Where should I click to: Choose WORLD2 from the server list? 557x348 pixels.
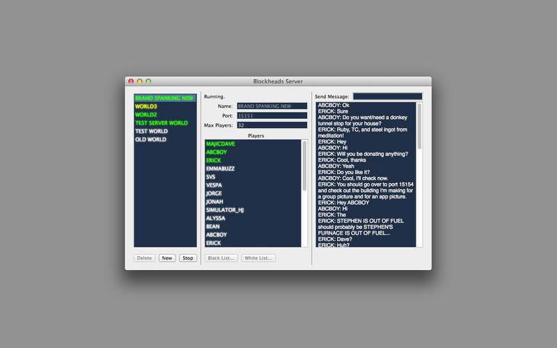pos(146,115)
